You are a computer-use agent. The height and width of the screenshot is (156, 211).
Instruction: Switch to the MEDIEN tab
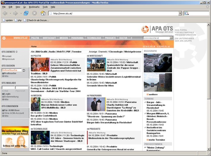(64, 38)
